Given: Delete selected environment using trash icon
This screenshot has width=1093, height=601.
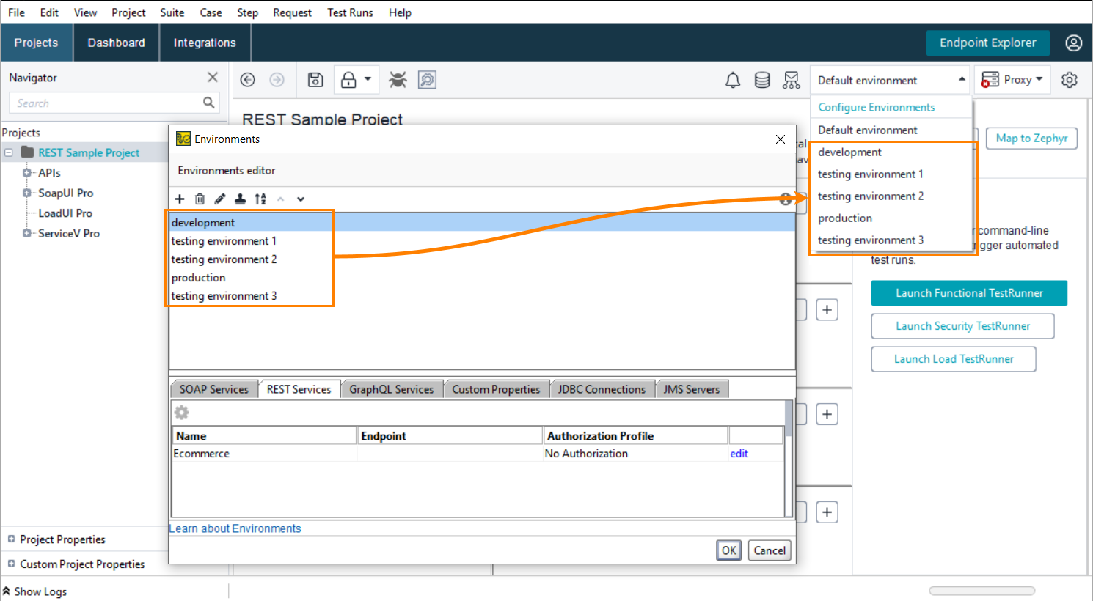Looking at the screenshot, I should 199,199.
